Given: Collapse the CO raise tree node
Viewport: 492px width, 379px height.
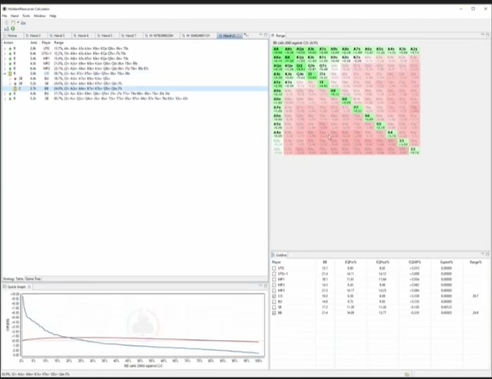Looking at the screenshot, I should (x=4, y=73).
